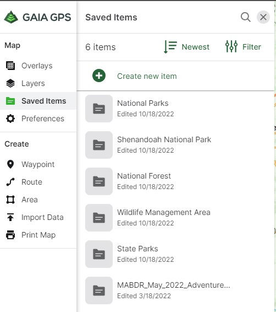Click Create new item link
The width and height of the screenshot is (276, 312).
pyautogui.click(x=147, y=76)
